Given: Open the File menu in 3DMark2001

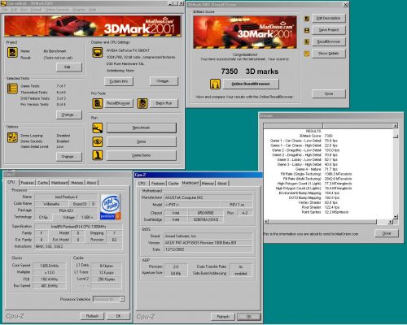Looking at the screenshot, I should 5,10.
